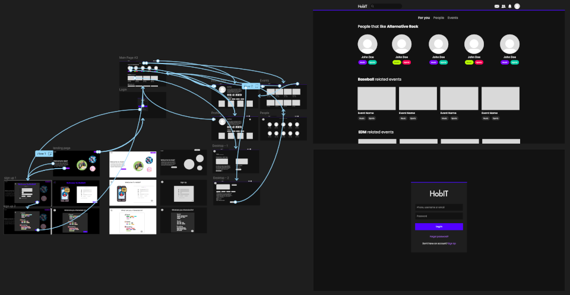The height and width of the screenshot is (295, 570).
Task: Click the Password input field
Action: click(x=439, y=216)
